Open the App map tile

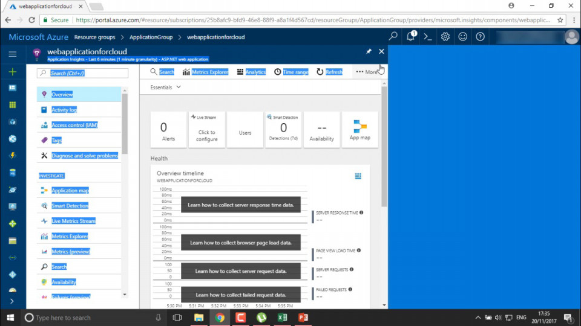[x=359, y=130]
